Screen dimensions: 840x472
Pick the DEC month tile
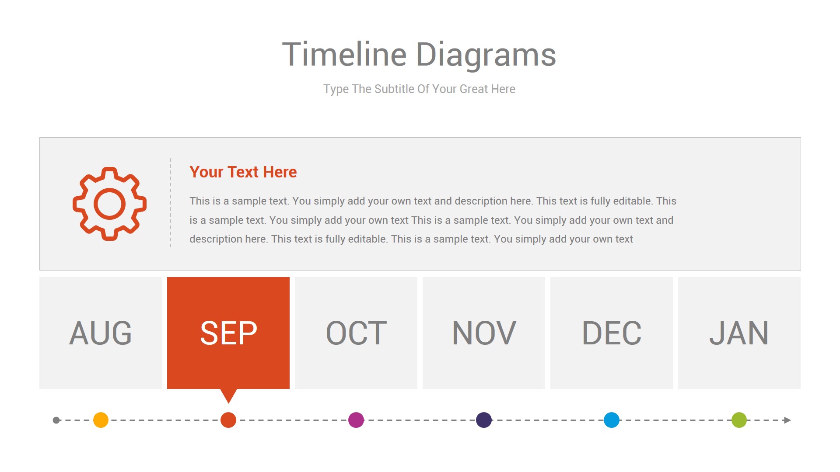tap(612, 333)
